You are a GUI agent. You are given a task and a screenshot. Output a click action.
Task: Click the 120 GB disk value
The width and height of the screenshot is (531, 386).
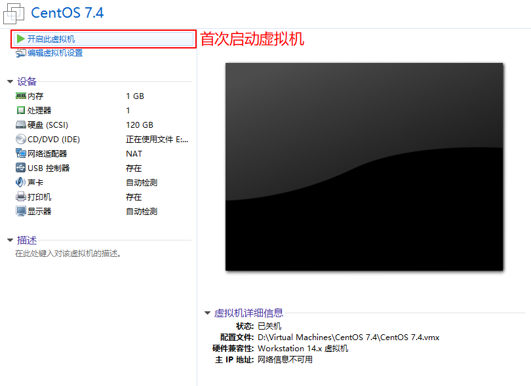tap(140, 125)
